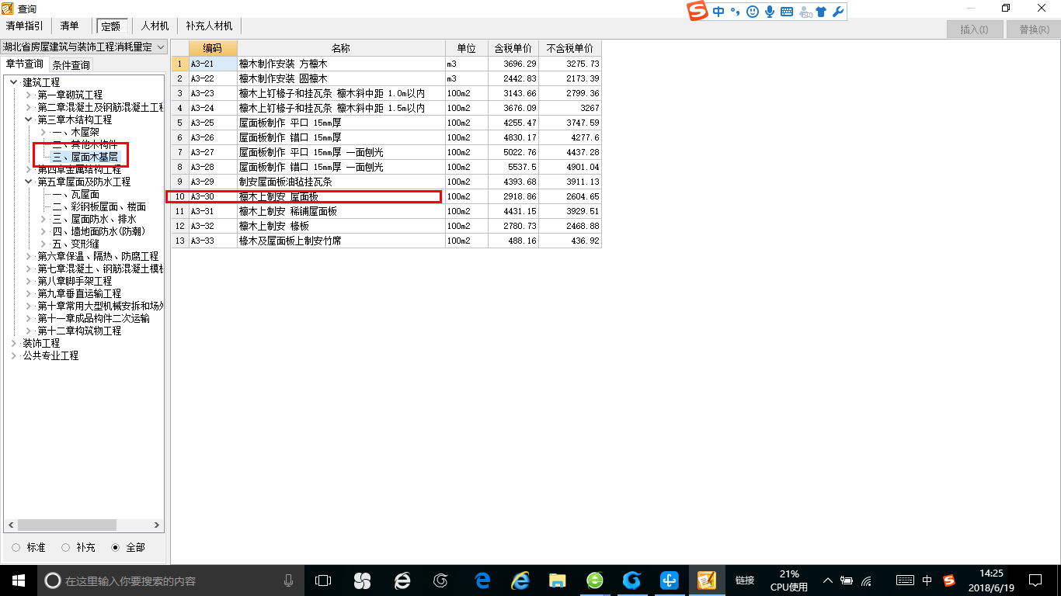1061x596 pixels.
Task: Sort by the 含税单价 column header
Action: click(513, 48)
